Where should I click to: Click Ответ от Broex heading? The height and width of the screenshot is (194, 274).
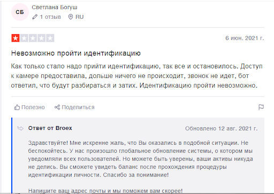click(50, 128)
